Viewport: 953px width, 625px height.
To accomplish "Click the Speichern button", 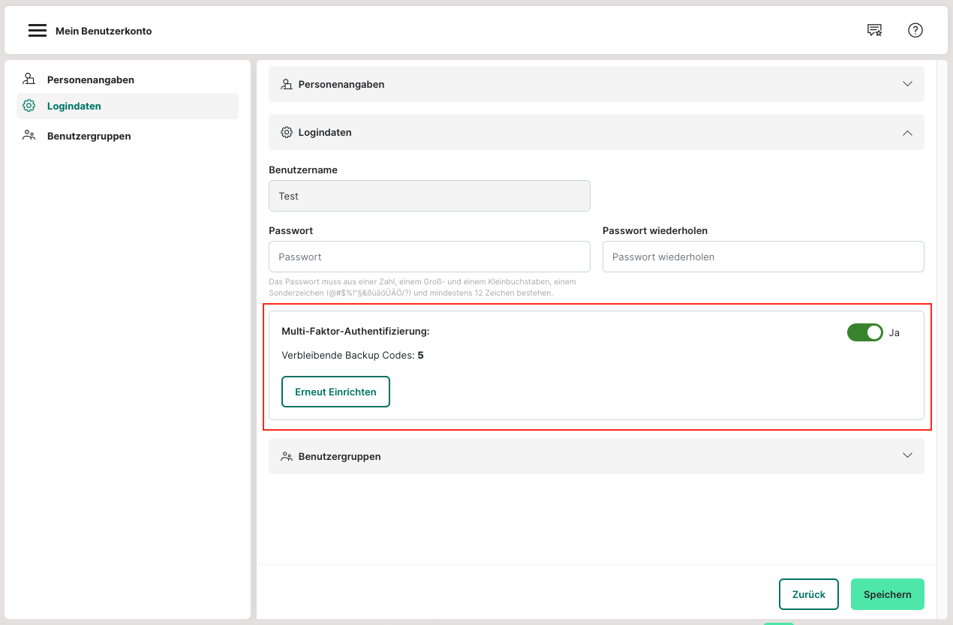I will tap(887, 594).
